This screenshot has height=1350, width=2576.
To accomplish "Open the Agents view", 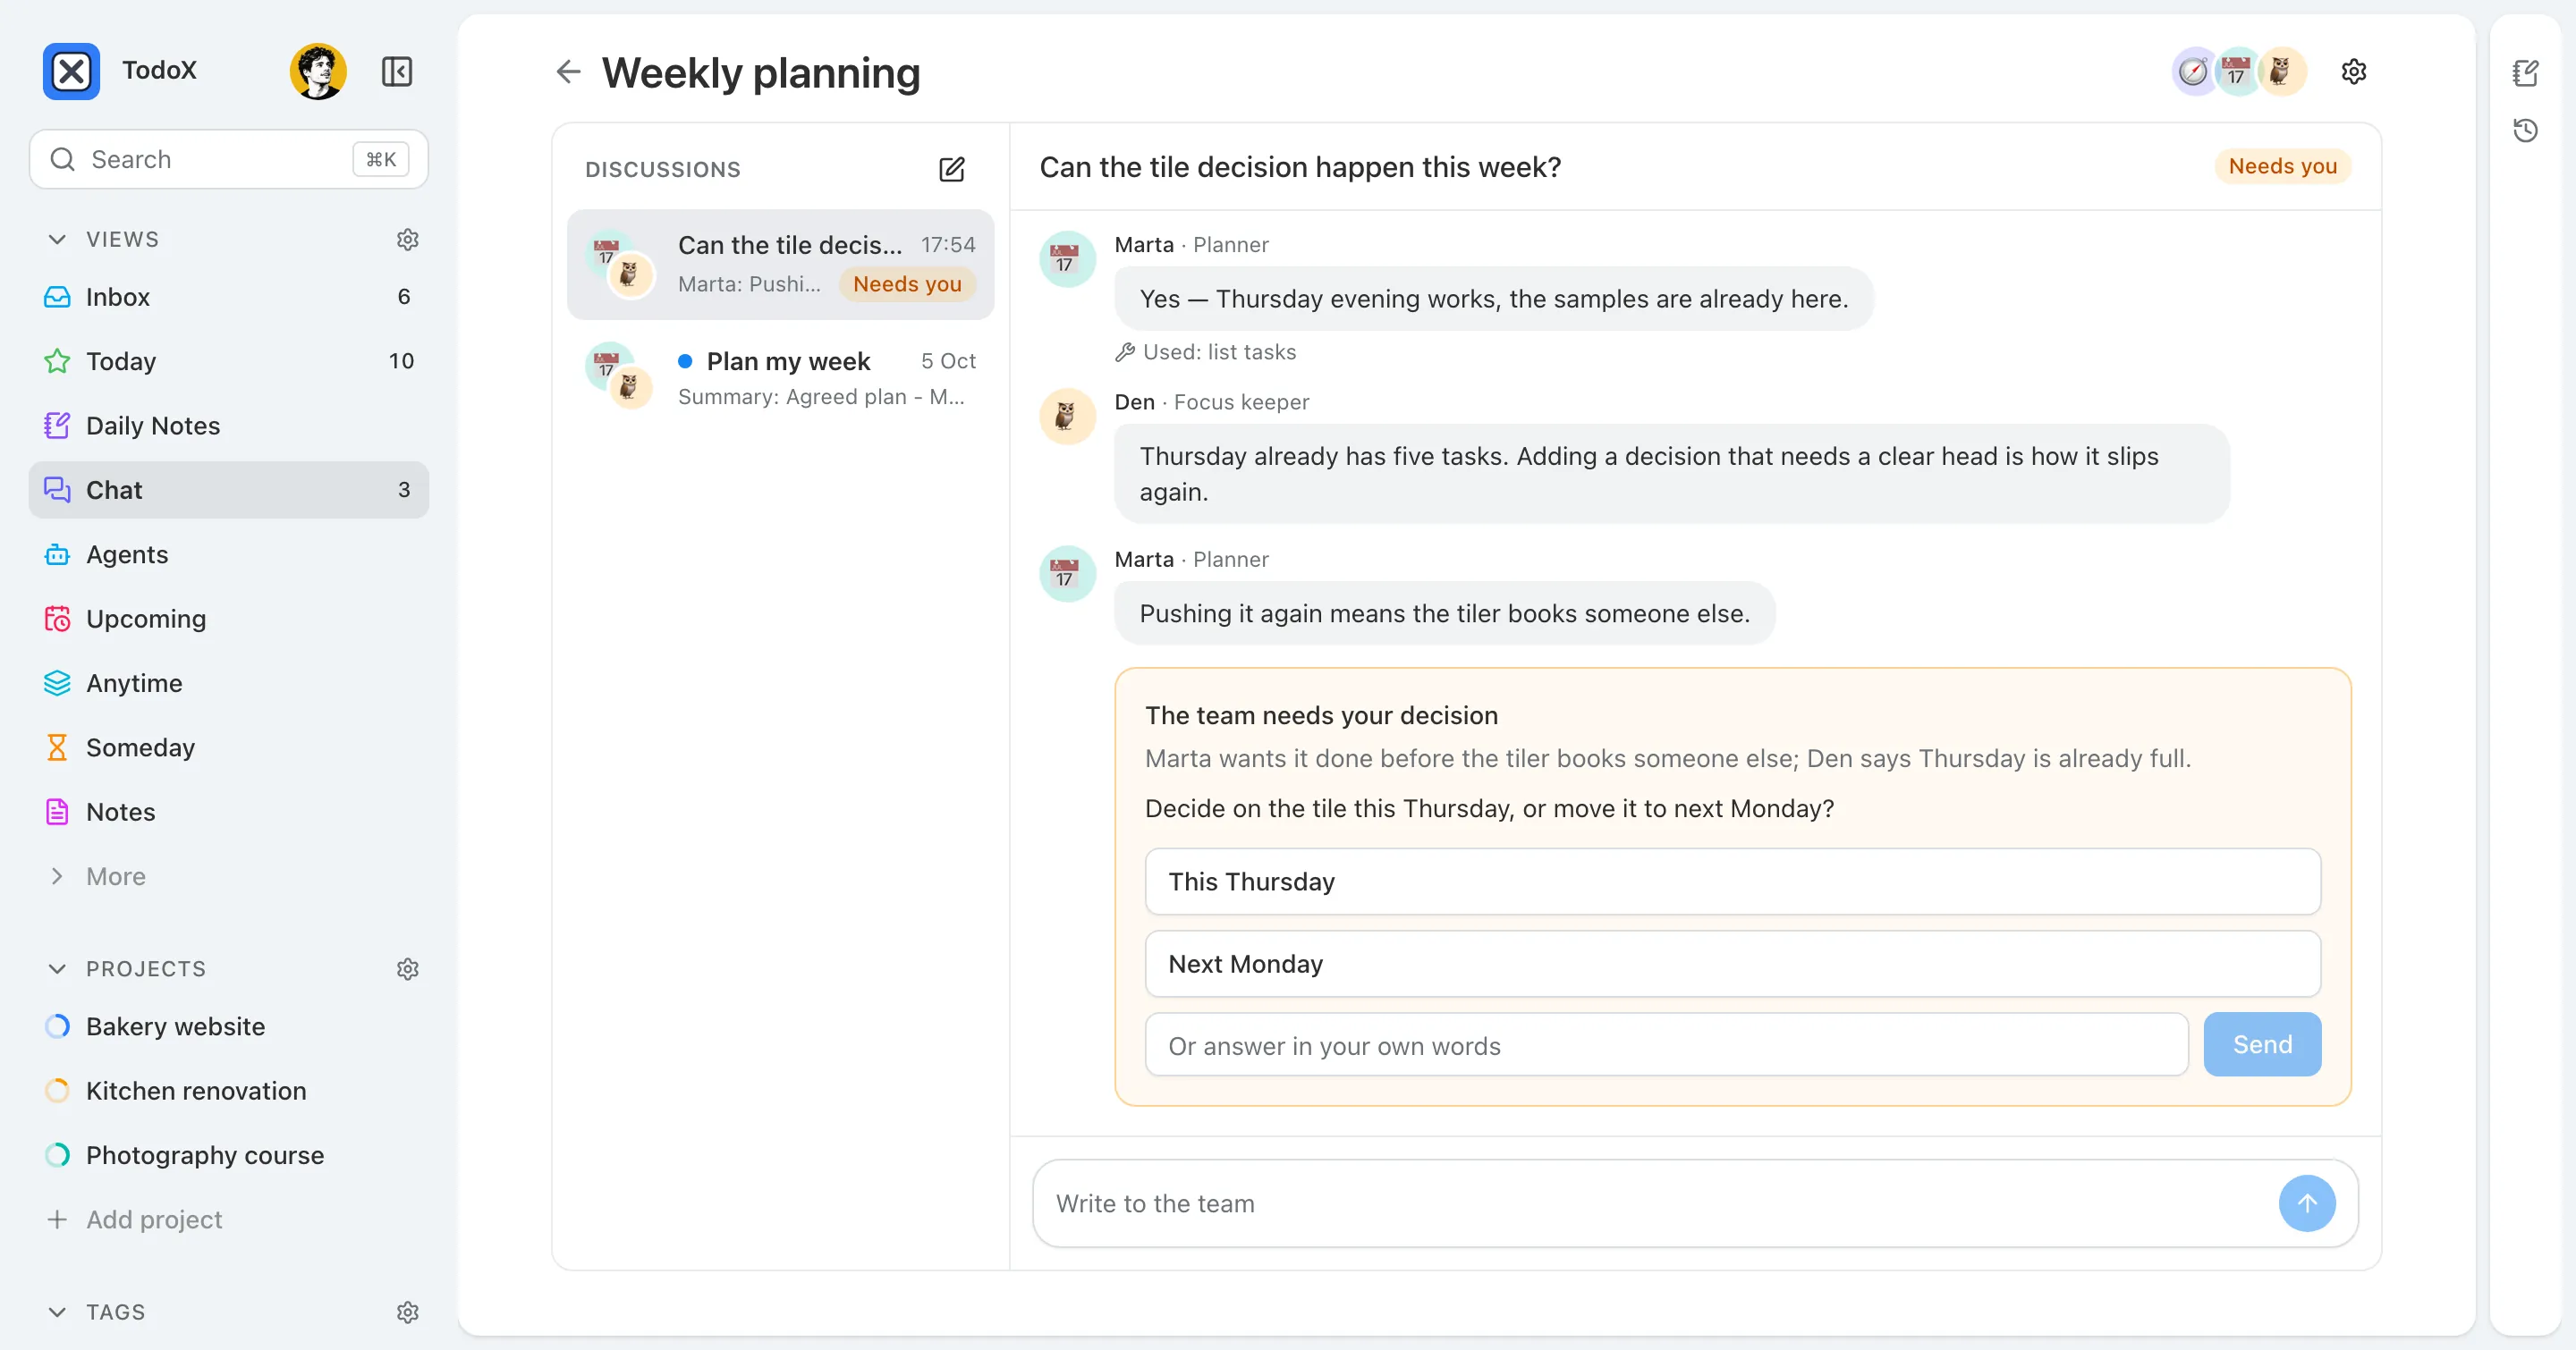I will click(x=229, y=554).
